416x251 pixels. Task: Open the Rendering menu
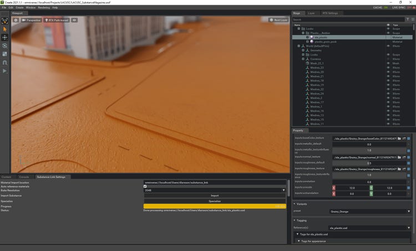pyautogui.click(x=43, y=7)
